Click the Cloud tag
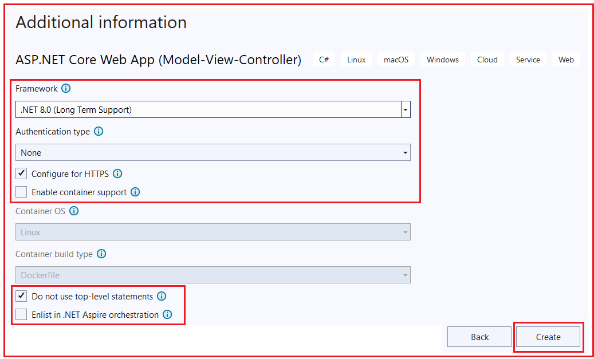594x359 pixels. pyautogui.click(x=487, y=60)
